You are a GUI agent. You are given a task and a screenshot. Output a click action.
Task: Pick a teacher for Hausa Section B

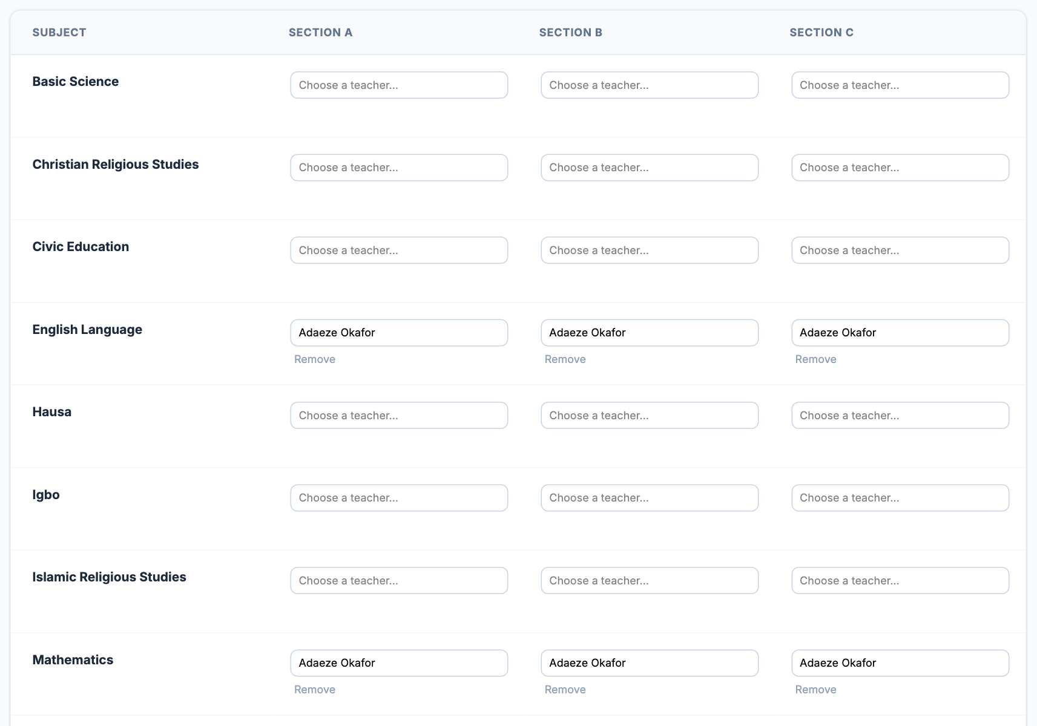(650, 416)
